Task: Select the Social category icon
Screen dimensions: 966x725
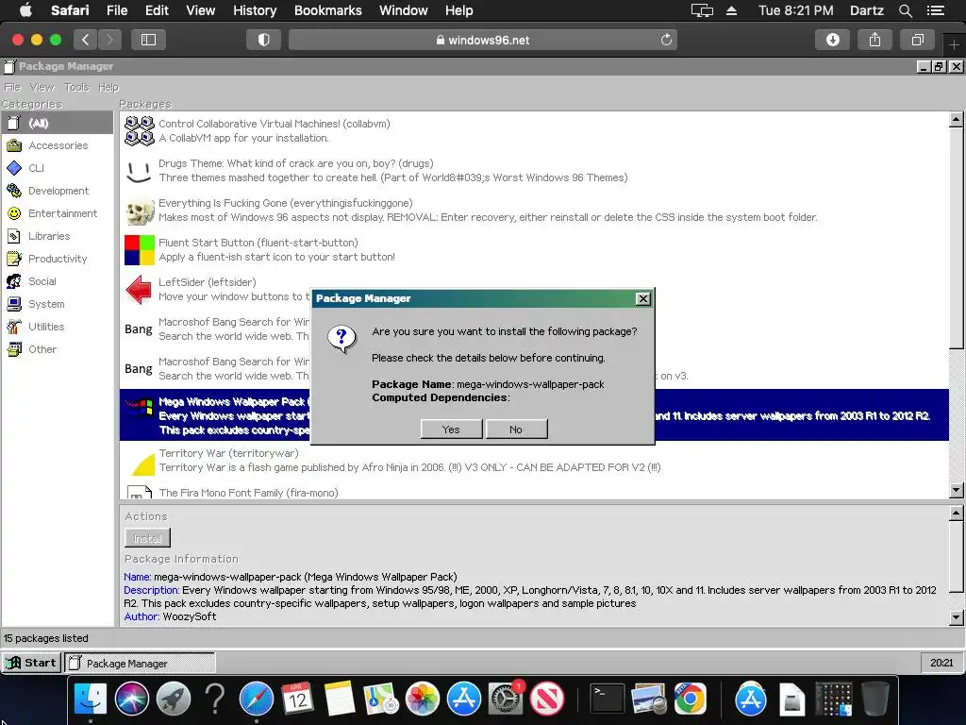Action: point(14,281)
